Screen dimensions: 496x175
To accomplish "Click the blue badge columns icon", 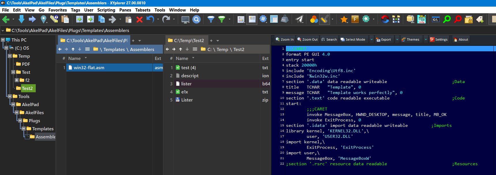I will [x=263, y=19].
